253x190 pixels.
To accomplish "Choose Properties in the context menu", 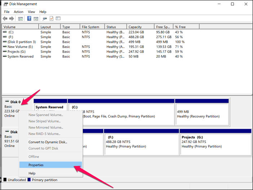I will (50, 165).
